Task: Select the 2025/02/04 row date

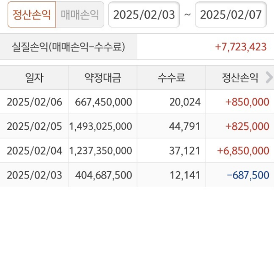Action: (34, 150)
